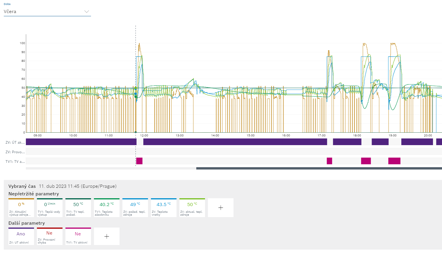Add a continuous parameter with the plus tile
Screen dimensions: 442x256
(x=220, y=208)
